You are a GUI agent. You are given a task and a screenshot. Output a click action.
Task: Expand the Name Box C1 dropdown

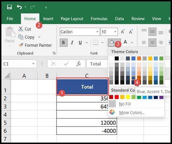[x=33, y=64]
